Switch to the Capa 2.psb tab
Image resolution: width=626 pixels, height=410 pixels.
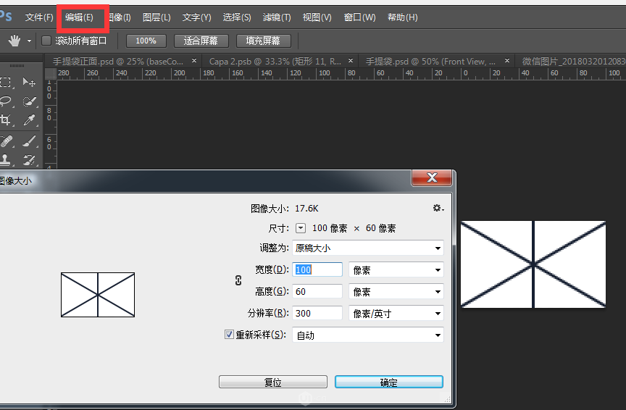pos(275,62)
